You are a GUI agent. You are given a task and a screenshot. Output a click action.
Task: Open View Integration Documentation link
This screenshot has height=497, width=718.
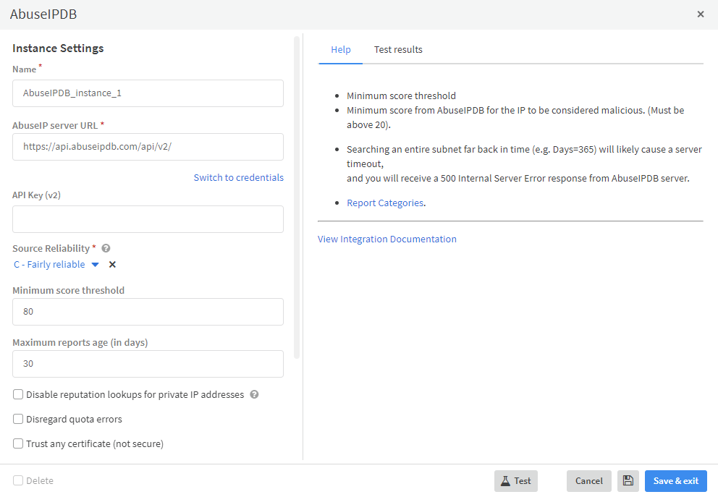[387, 239]
